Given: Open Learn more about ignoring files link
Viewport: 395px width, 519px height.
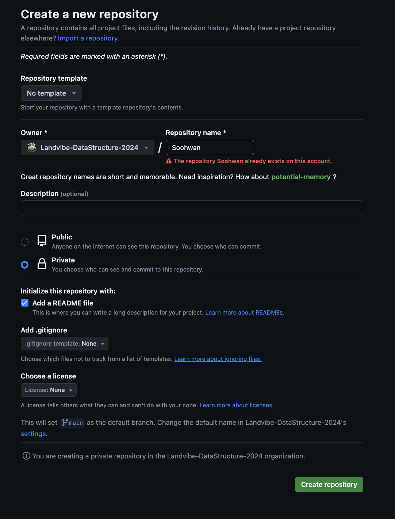Looking at the screenshot, I should (218, 359).
